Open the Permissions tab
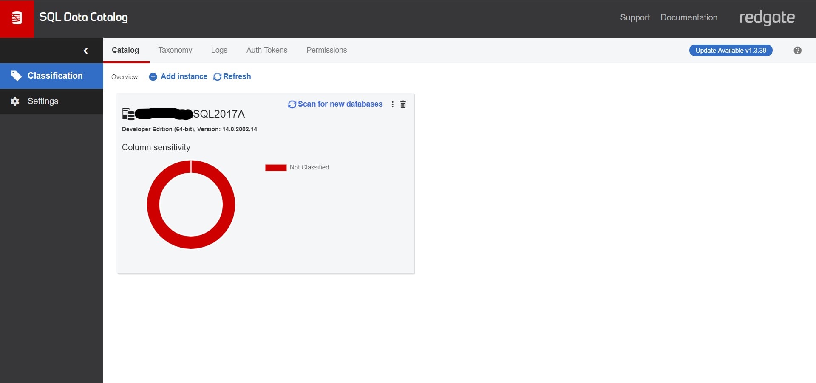The image size is (816, 383). point(327,50)
